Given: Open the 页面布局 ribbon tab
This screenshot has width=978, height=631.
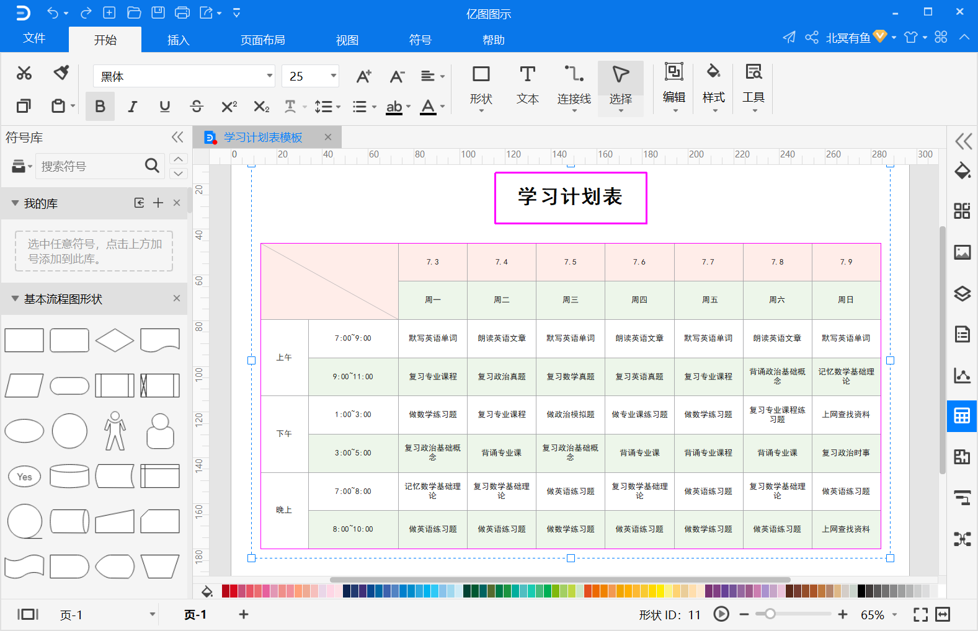Looking at the screenshot, I should point(262,40).
